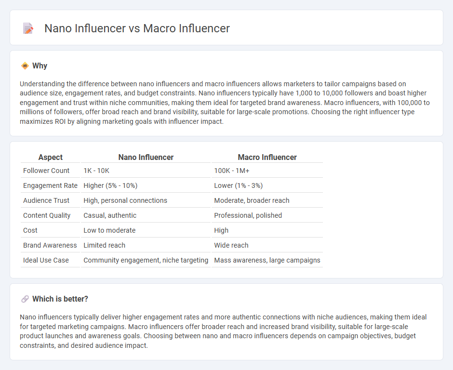Select the Engagement Rate row label
The width and height of the screenshot is (453, 370).
tap(50, 185)
